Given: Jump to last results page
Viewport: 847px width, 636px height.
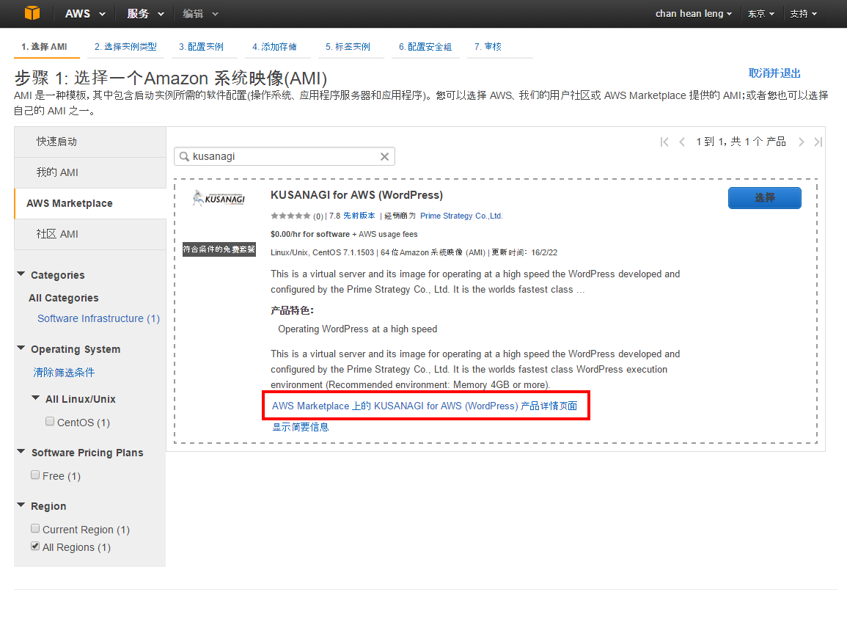Looking at the screenshot, I should click(x=818, y=142).
